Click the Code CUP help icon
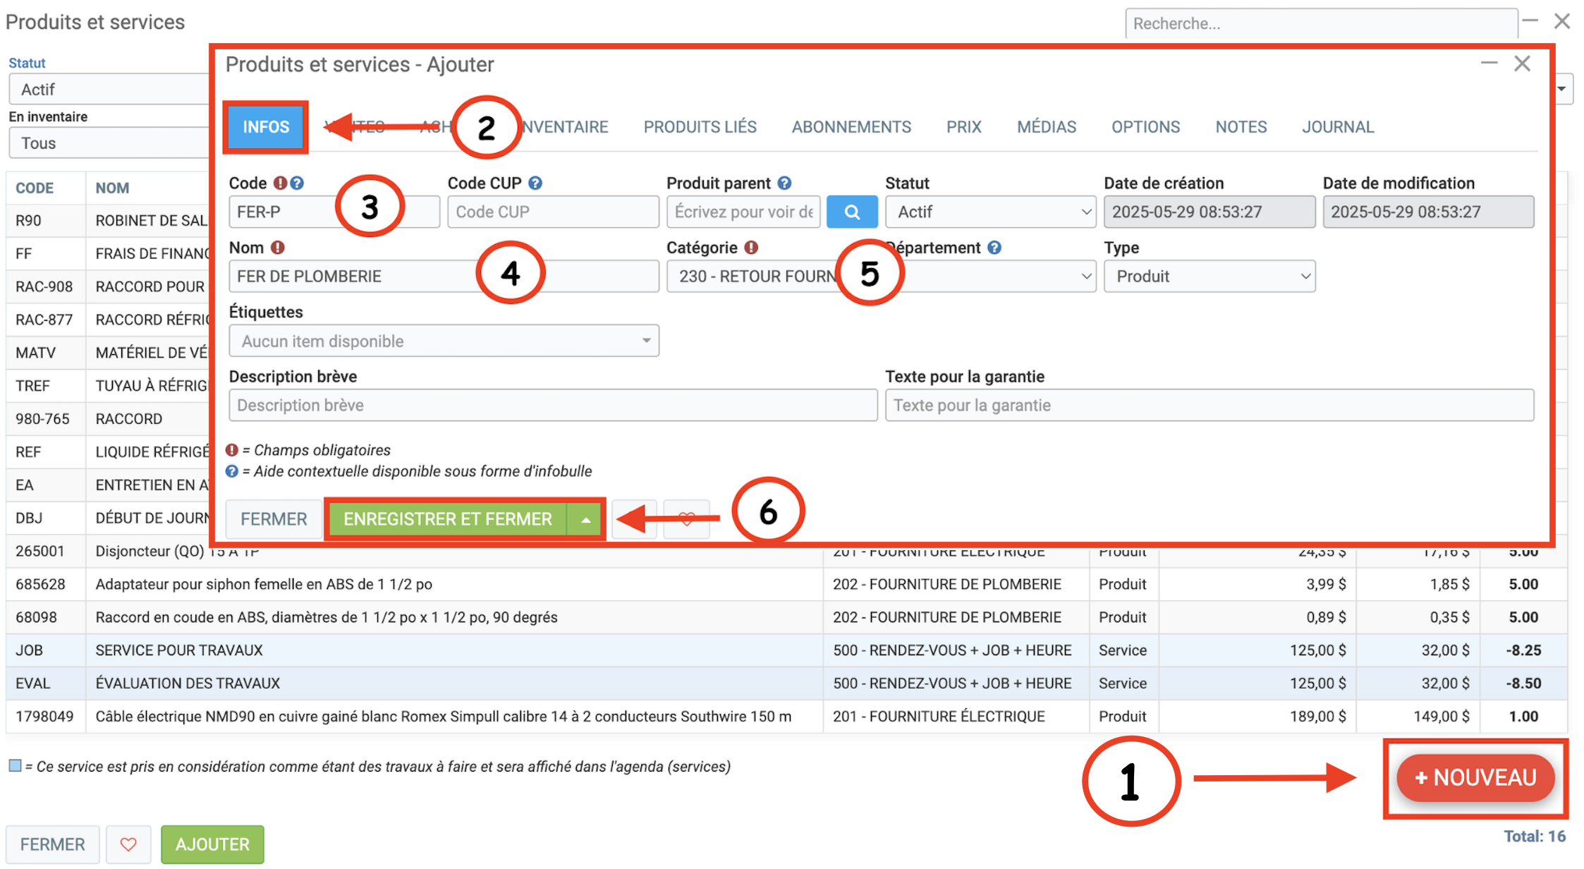1584x869 pixels. point(535,183)
